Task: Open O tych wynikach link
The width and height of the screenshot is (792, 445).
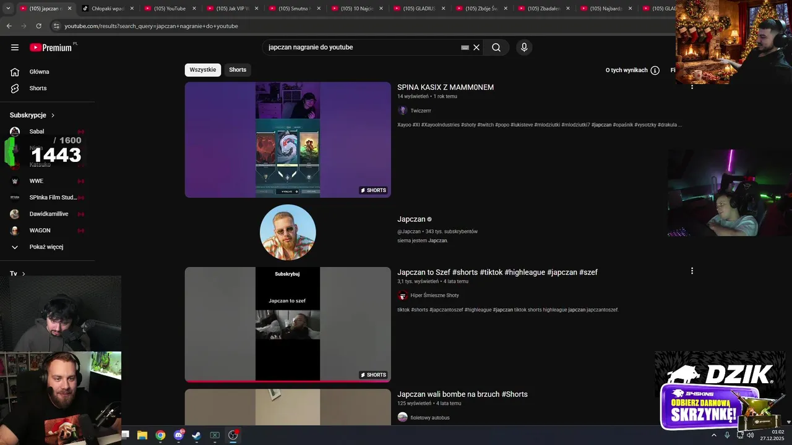Action: coord(626,70)
